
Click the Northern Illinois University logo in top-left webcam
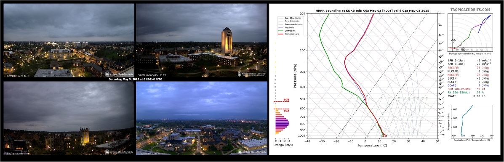pos(119,74)
